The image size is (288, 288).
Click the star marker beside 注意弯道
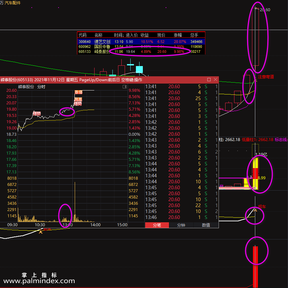(x=255, y=80)
